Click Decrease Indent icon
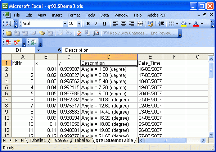The image size is (216, 152). tap(161, 24)
